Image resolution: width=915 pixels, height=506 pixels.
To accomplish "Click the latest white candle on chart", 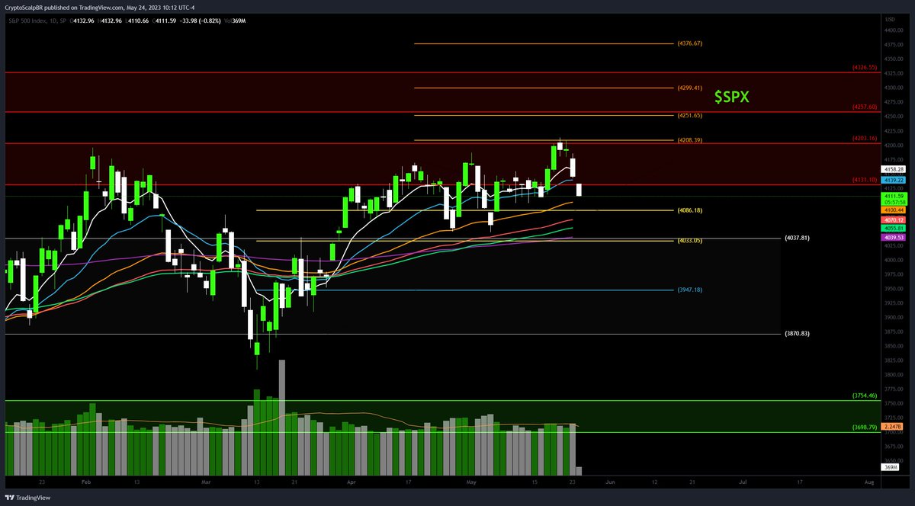I will point(579,190).
